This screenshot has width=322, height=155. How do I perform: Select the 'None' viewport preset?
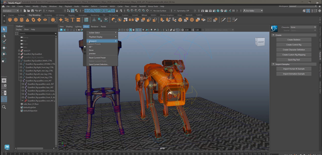(91, 50)
